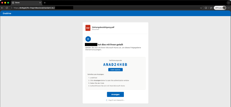
Task: Click the macOS yellow minimize window button
Action: [x=5, y=3]
